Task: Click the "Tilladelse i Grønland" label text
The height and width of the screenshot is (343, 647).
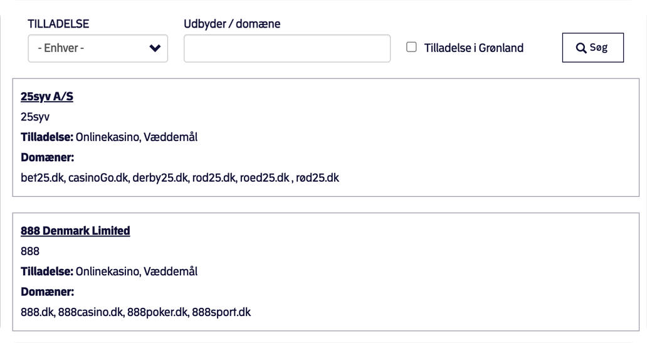Action: [473, 48]
